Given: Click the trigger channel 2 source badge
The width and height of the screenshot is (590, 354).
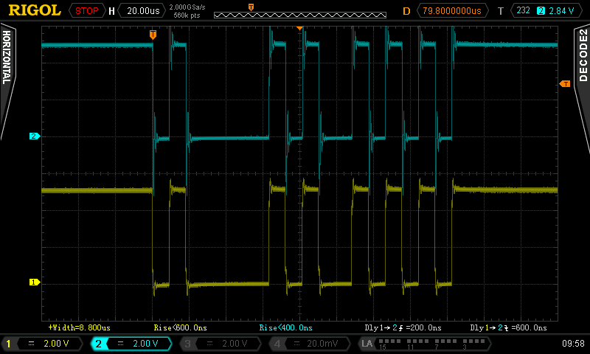Looking at the screenshot, I should (x=541, y=11).
